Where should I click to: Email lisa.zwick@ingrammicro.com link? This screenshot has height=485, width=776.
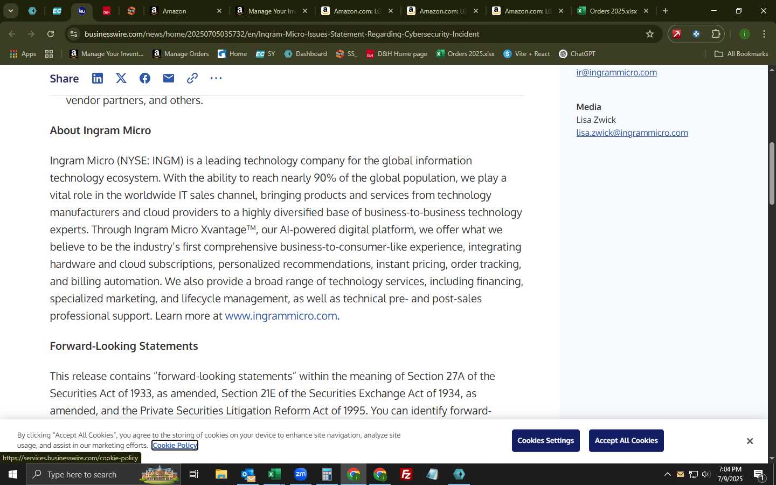pyautogui.click(x=632, y=133)
